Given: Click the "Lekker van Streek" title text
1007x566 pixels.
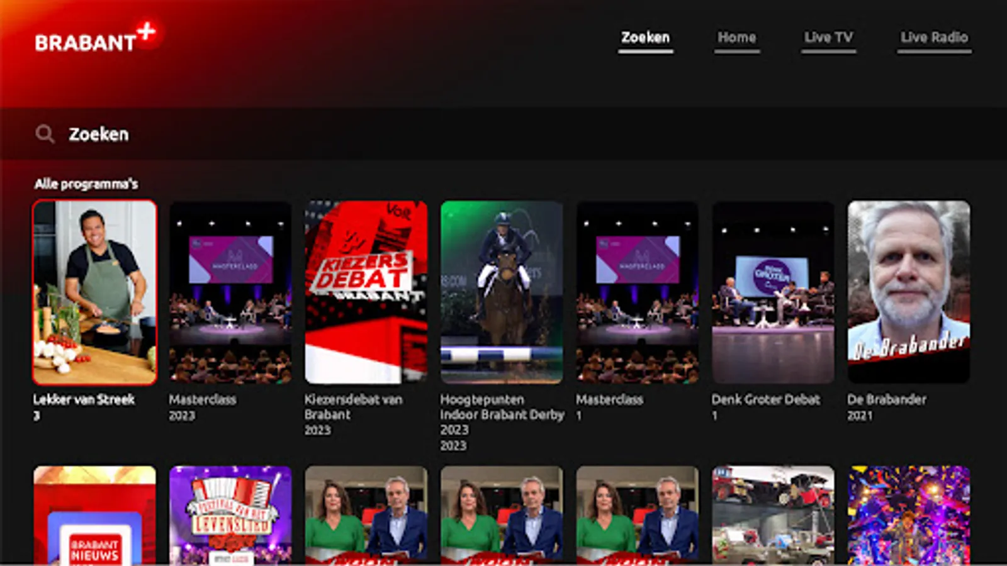Looking at the screenshot, I should tap(84, 399).
